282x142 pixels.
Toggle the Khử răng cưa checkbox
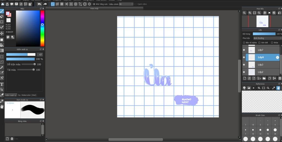pos(94,4)
